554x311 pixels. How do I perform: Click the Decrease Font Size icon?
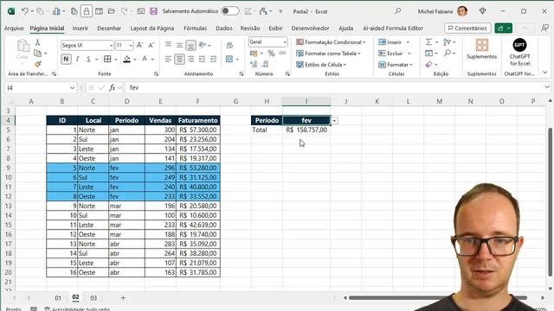pyautogui.click(x=151, y=45)
